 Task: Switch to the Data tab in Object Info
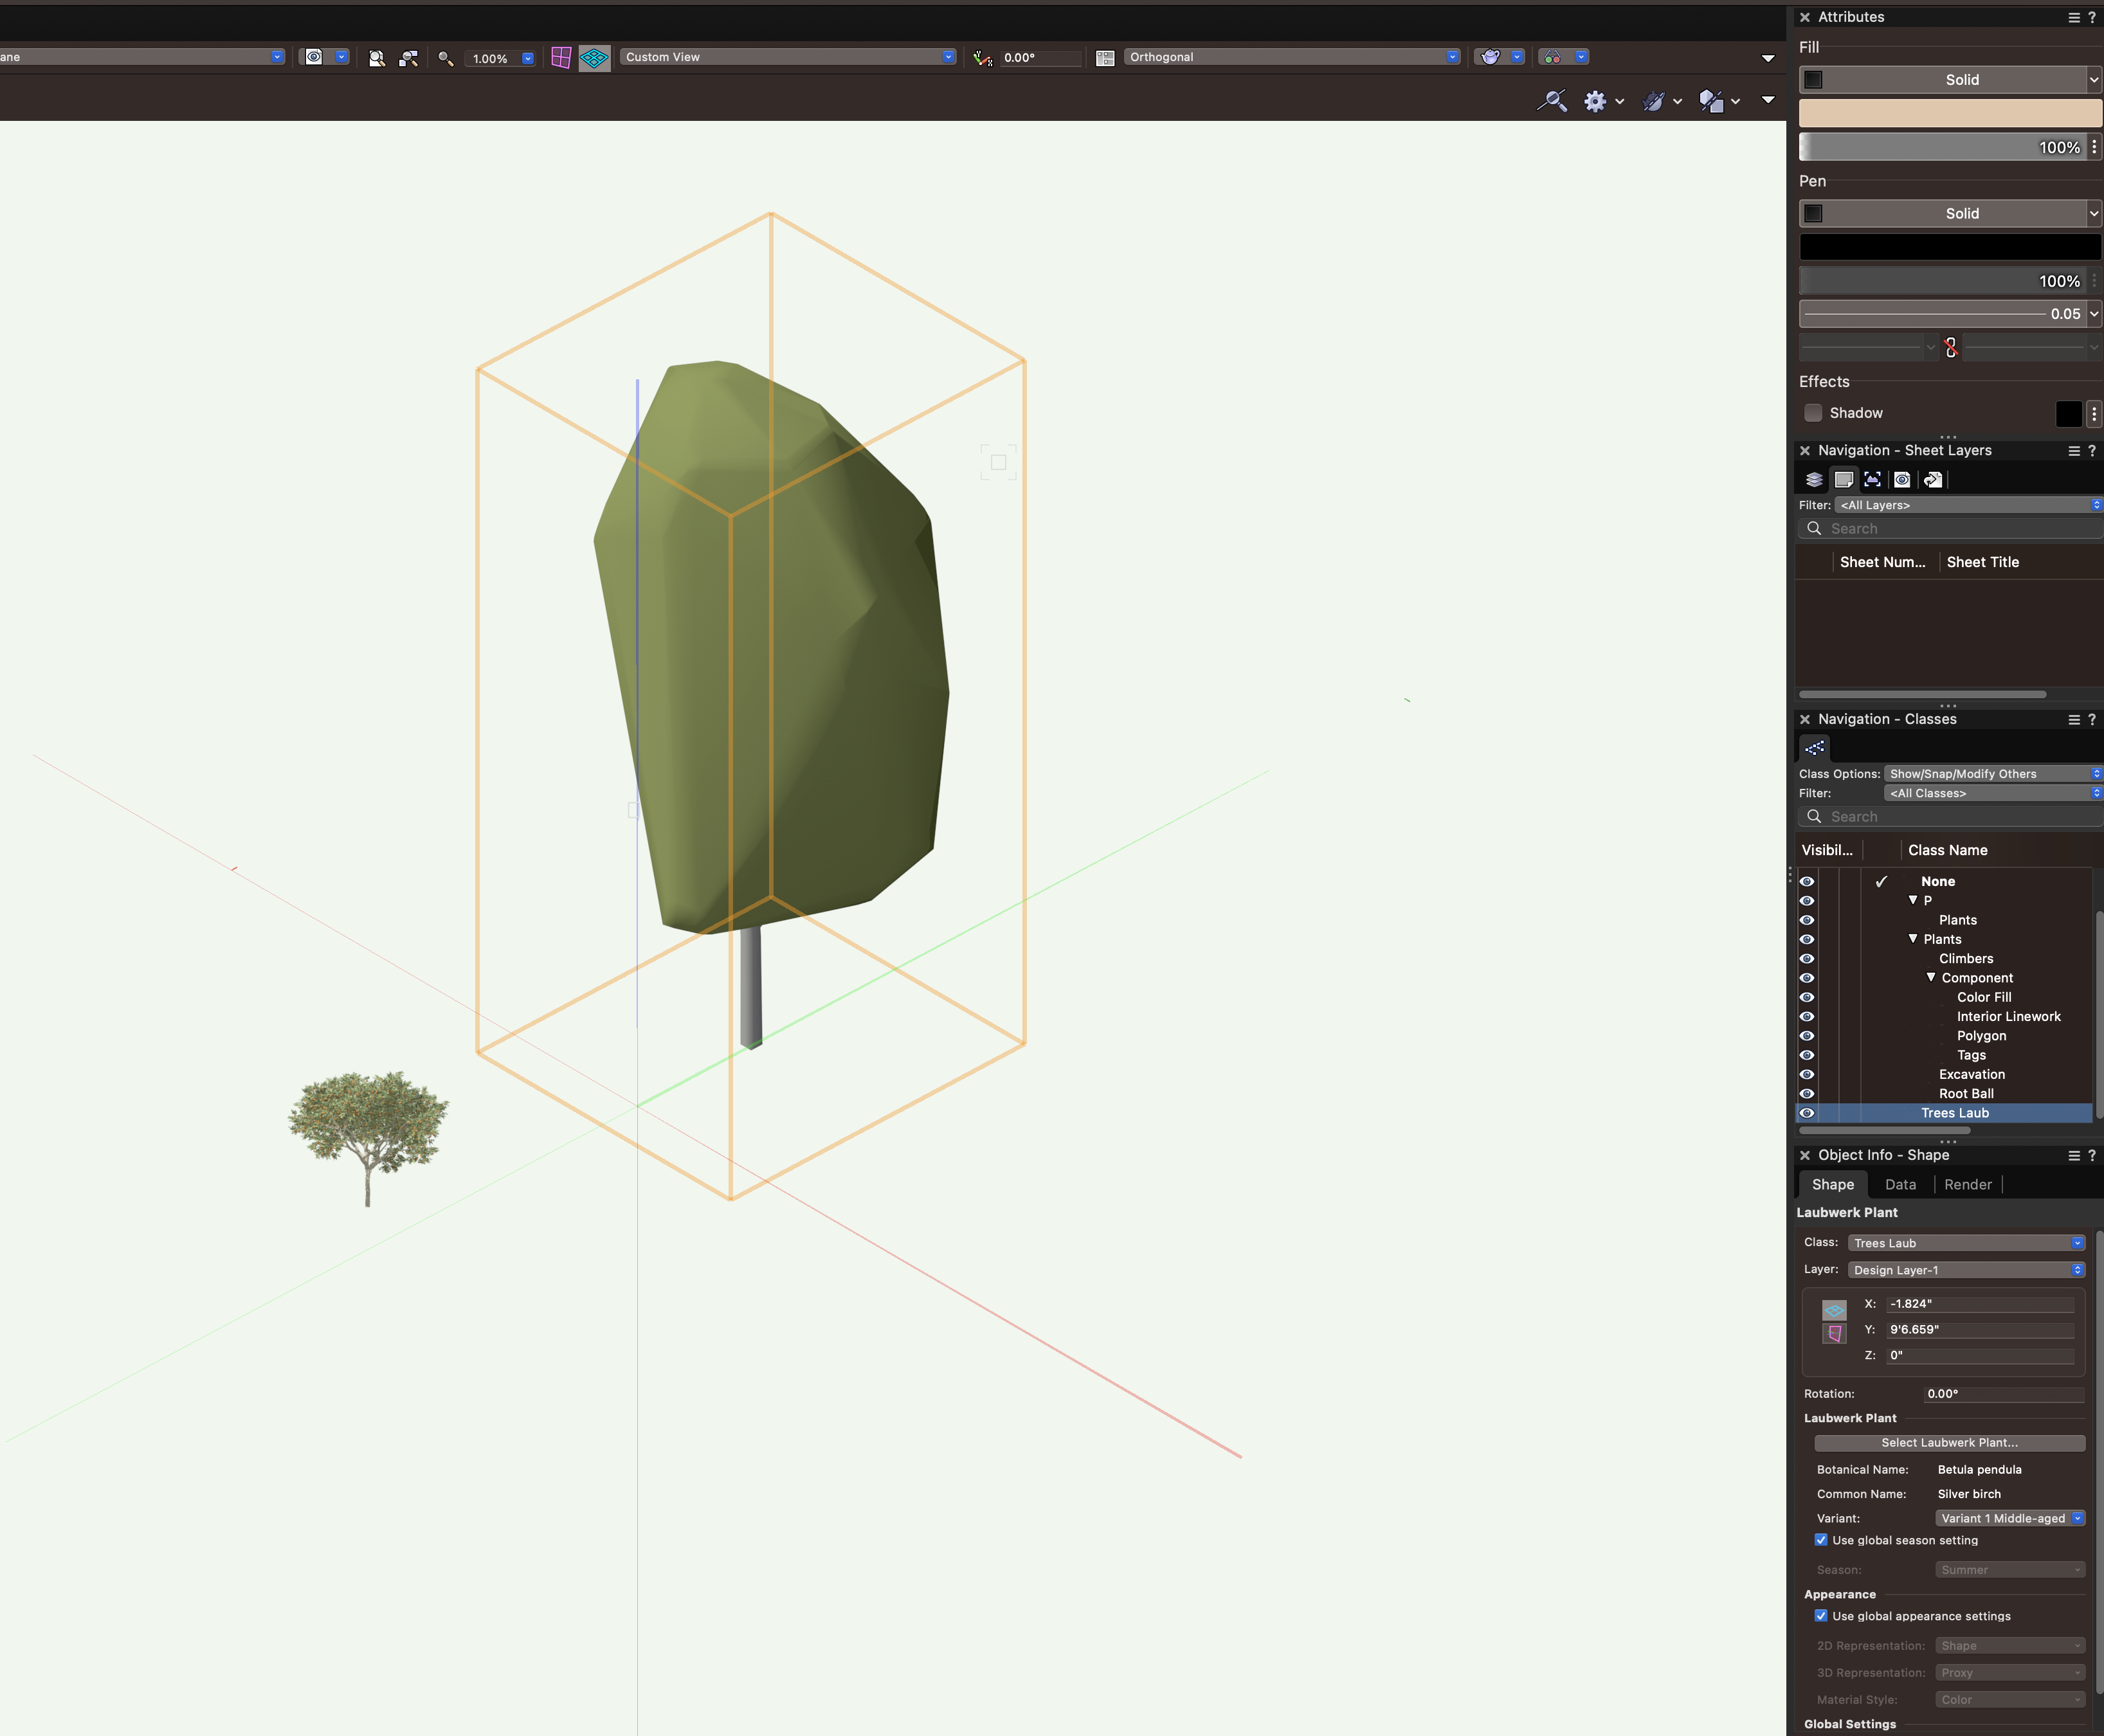coord(1899,1184)
